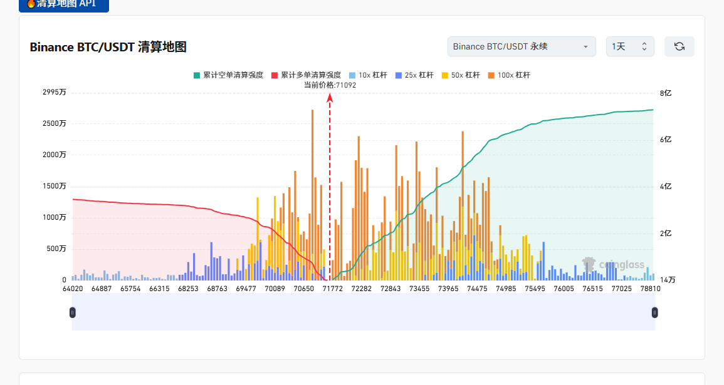This screenshot has height=385, width=724.
Task: Click the 64020 x-axis price label
Action: [x=73, y=289]
